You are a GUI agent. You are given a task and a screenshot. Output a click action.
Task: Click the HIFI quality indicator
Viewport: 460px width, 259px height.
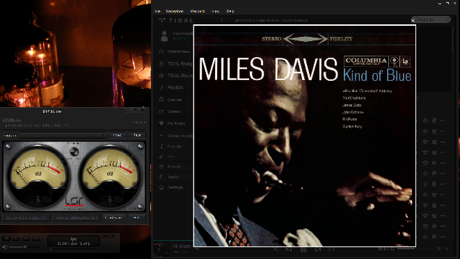point(386,249)
